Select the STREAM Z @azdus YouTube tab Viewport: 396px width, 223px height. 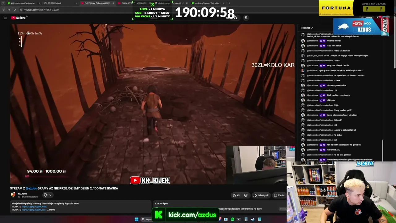[x=97, y=3]
